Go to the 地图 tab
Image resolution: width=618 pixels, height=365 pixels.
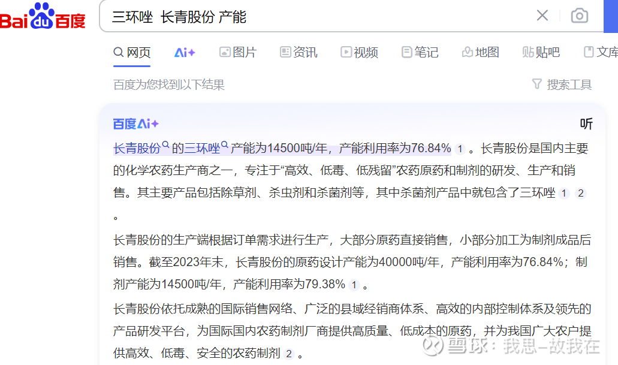click(x=481, y=52)
